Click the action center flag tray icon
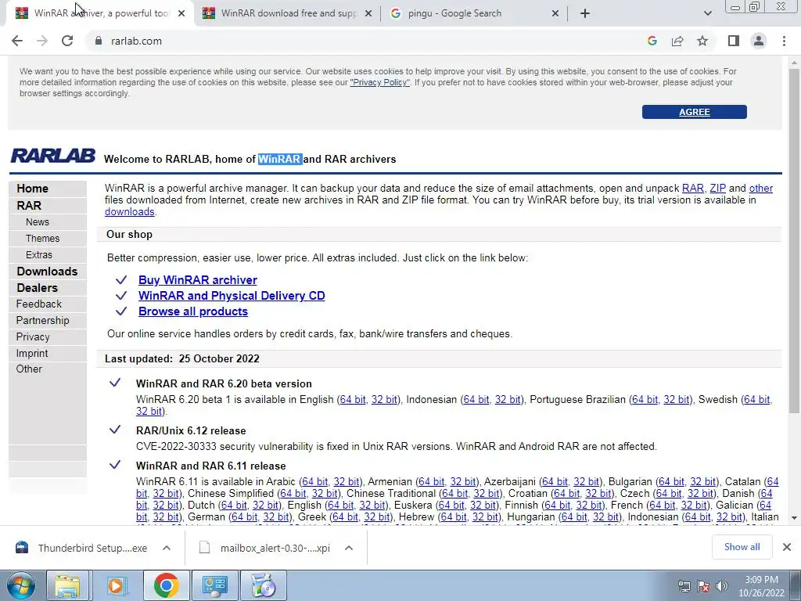The image size is (801, 601). coord(703,586)
